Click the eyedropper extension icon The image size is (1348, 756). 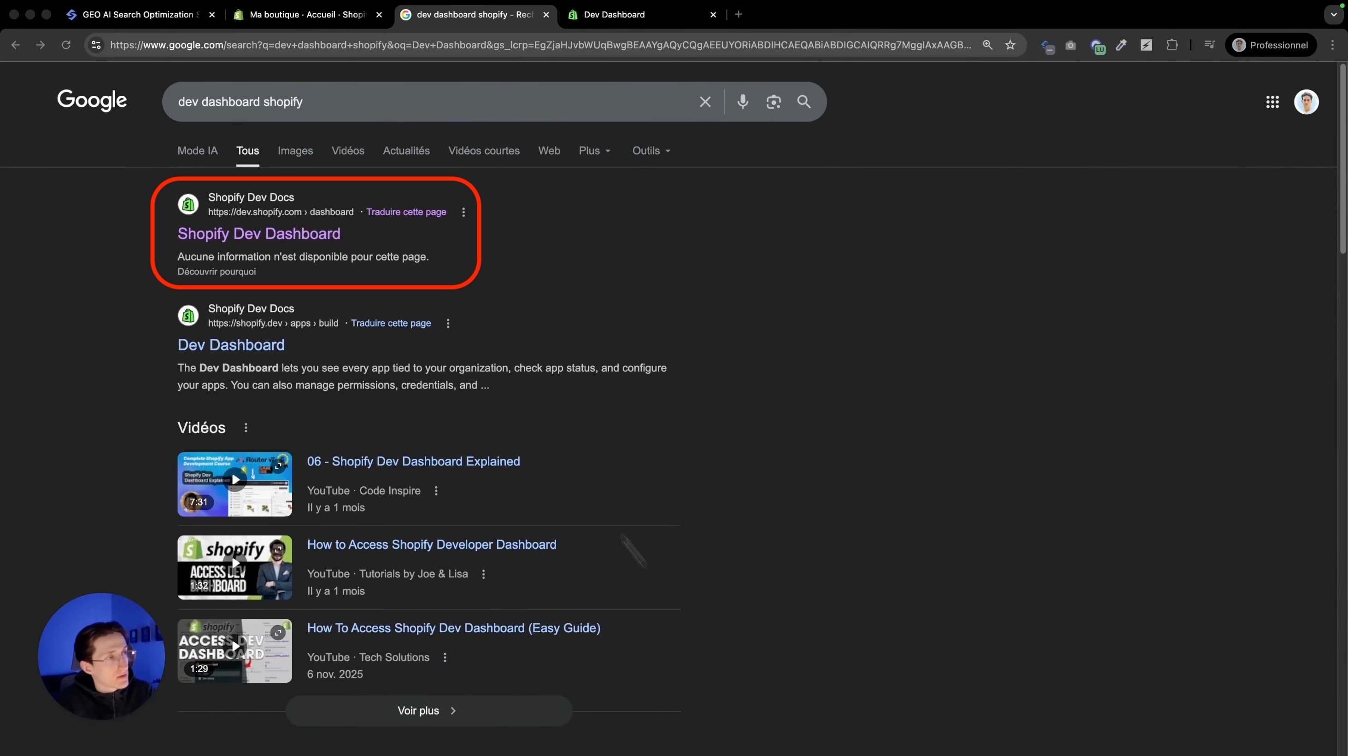coord(1121,46)
